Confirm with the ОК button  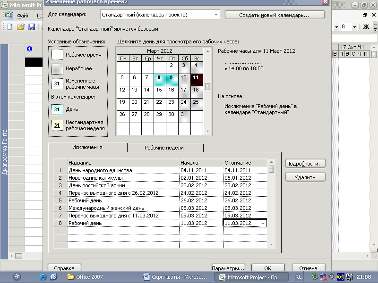[268, 268]
